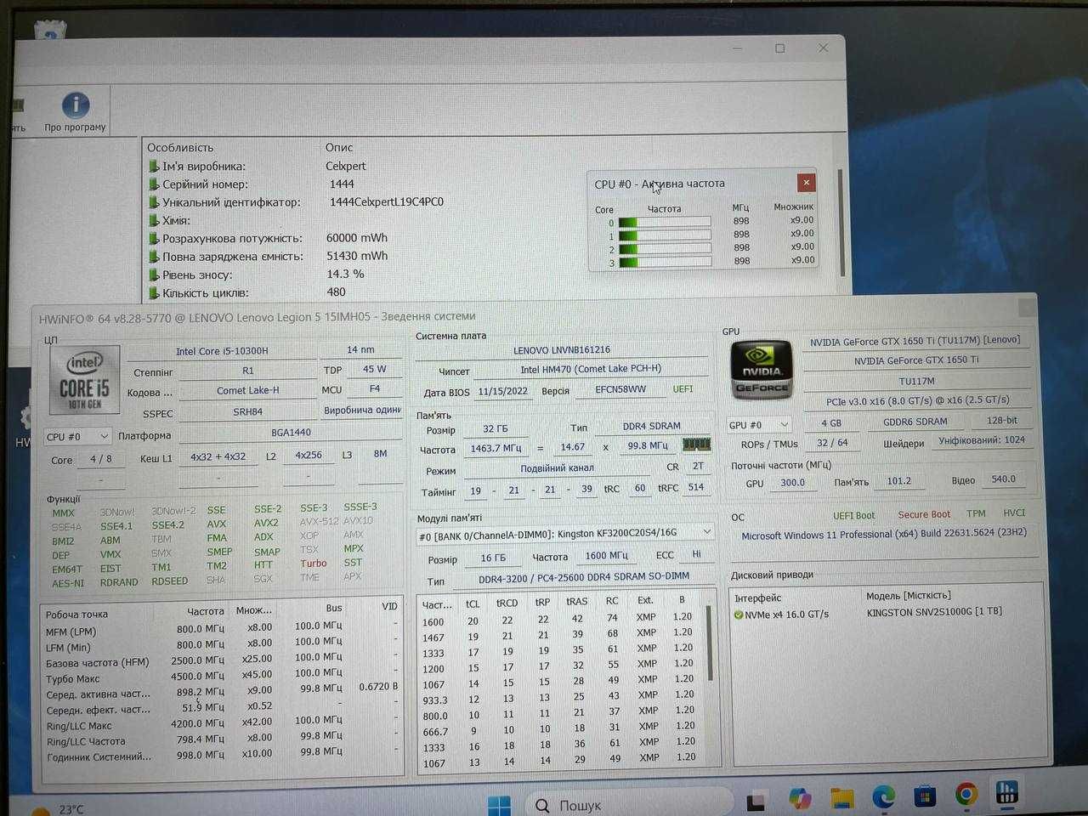
Task: Click the 'GDDR6 SDRAM' field
Action: [914, 421]
